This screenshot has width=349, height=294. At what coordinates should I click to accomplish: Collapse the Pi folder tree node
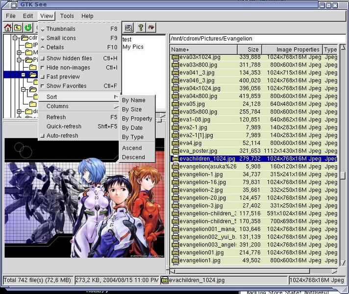(19, 60)
